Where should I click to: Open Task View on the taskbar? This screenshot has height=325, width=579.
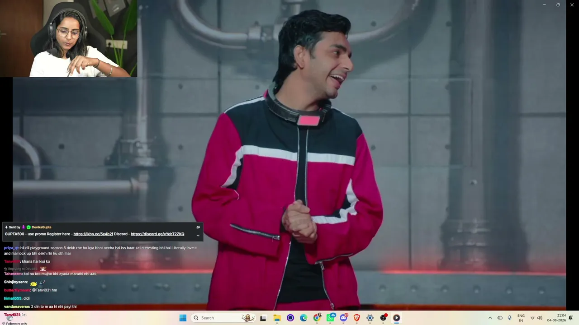(263, 318)
